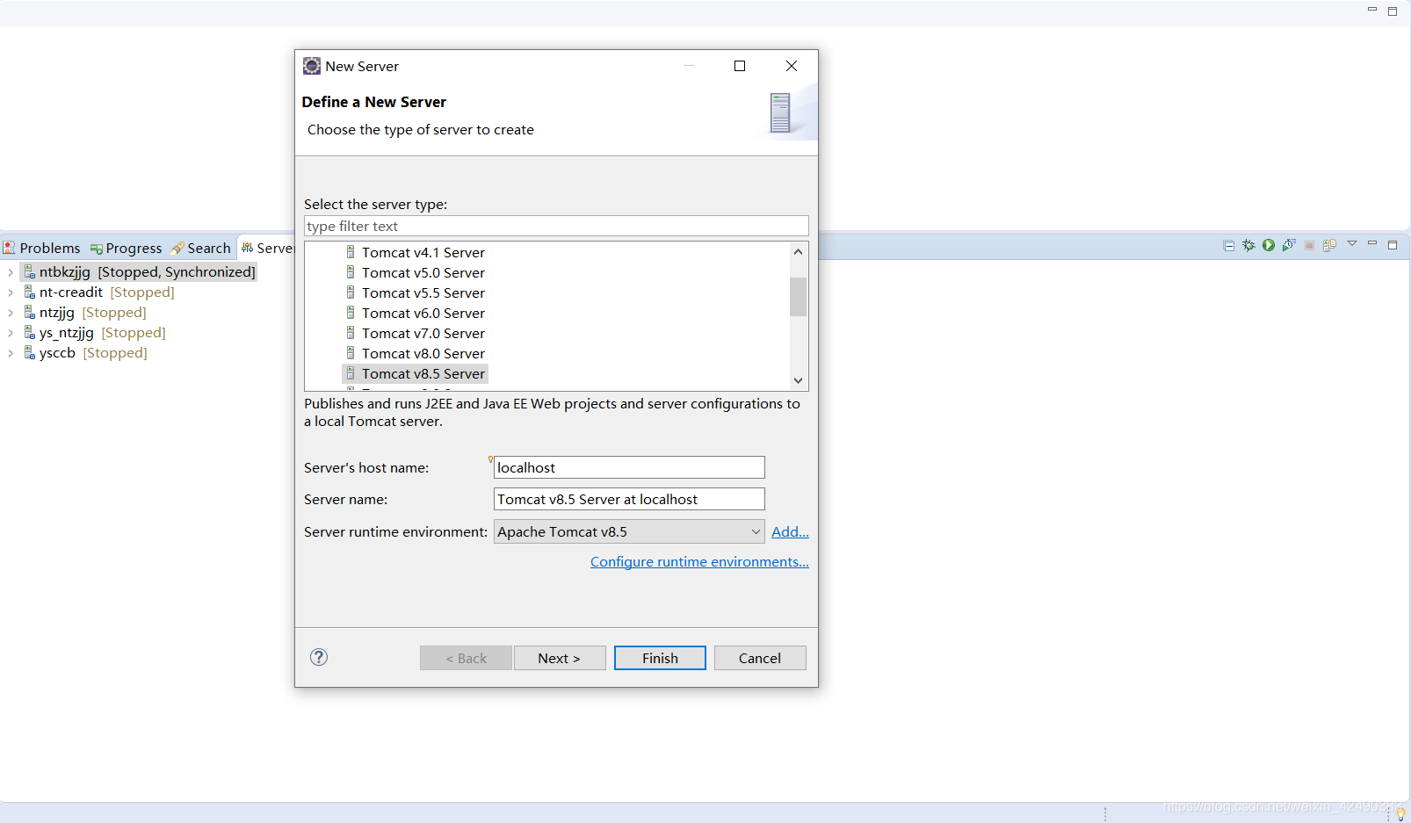Select Tomcat v5.5 Server in list
Screen dimensions: 1411x823
(x=423, y=292)
